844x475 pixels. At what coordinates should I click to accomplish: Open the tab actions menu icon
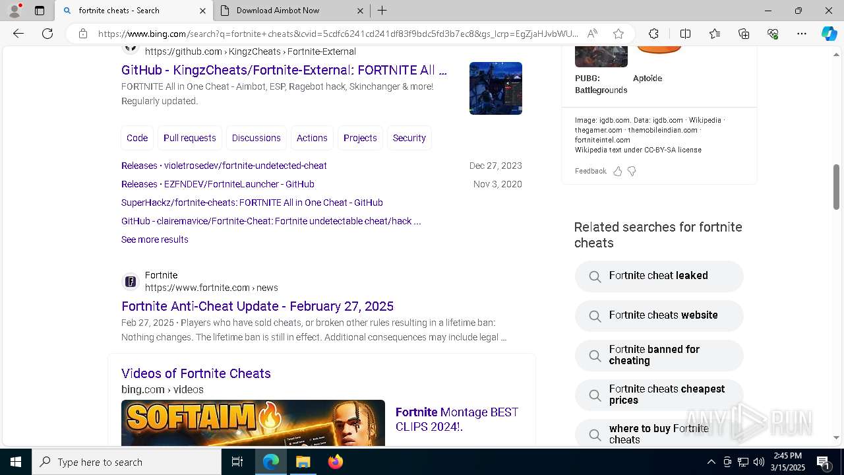(x=40, y=11)
